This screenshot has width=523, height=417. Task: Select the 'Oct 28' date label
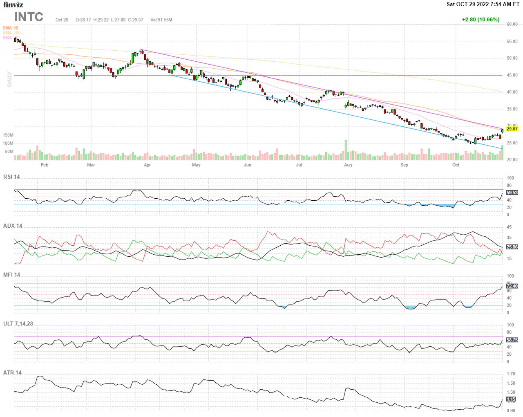62,20
